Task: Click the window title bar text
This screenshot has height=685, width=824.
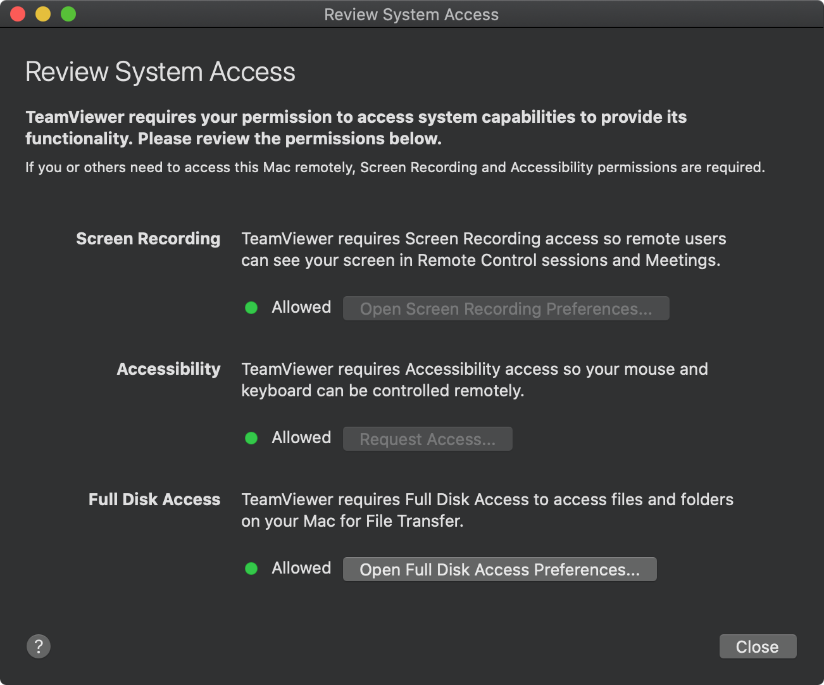Action: click(x=411, y=15)
